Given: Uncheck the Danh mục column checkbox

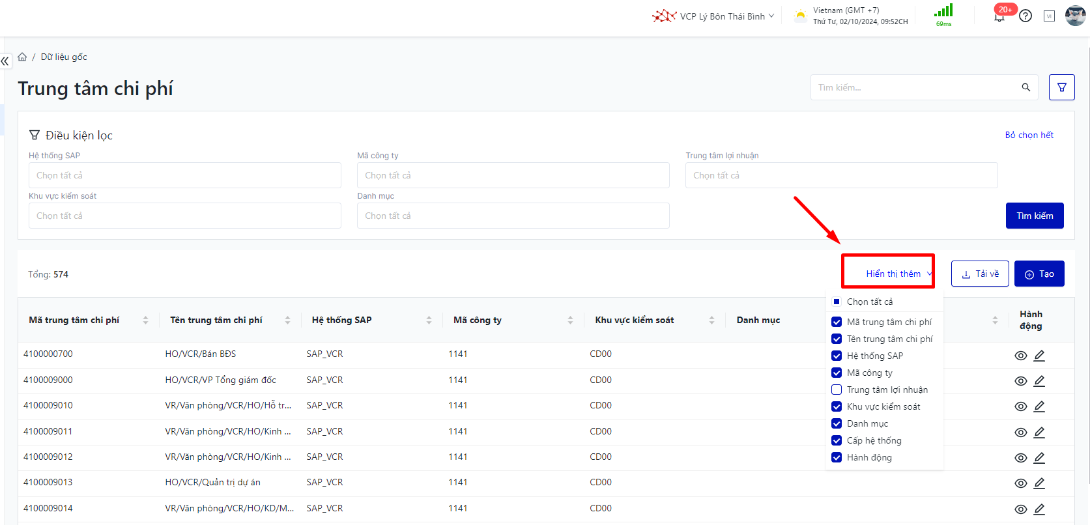Looking at the screenshot, I should click(837, 423).
